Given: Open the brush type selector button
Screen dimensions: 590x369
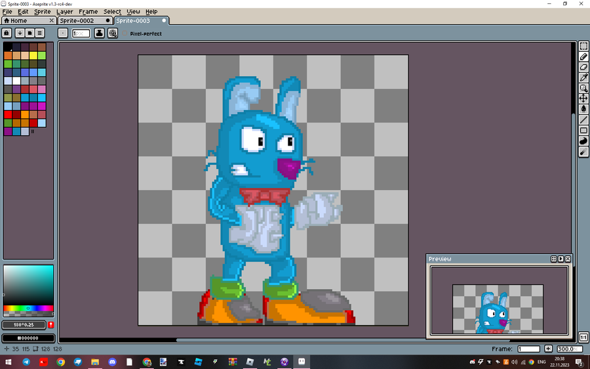Looking at the screenshot, I should click(x=63, y=33).
